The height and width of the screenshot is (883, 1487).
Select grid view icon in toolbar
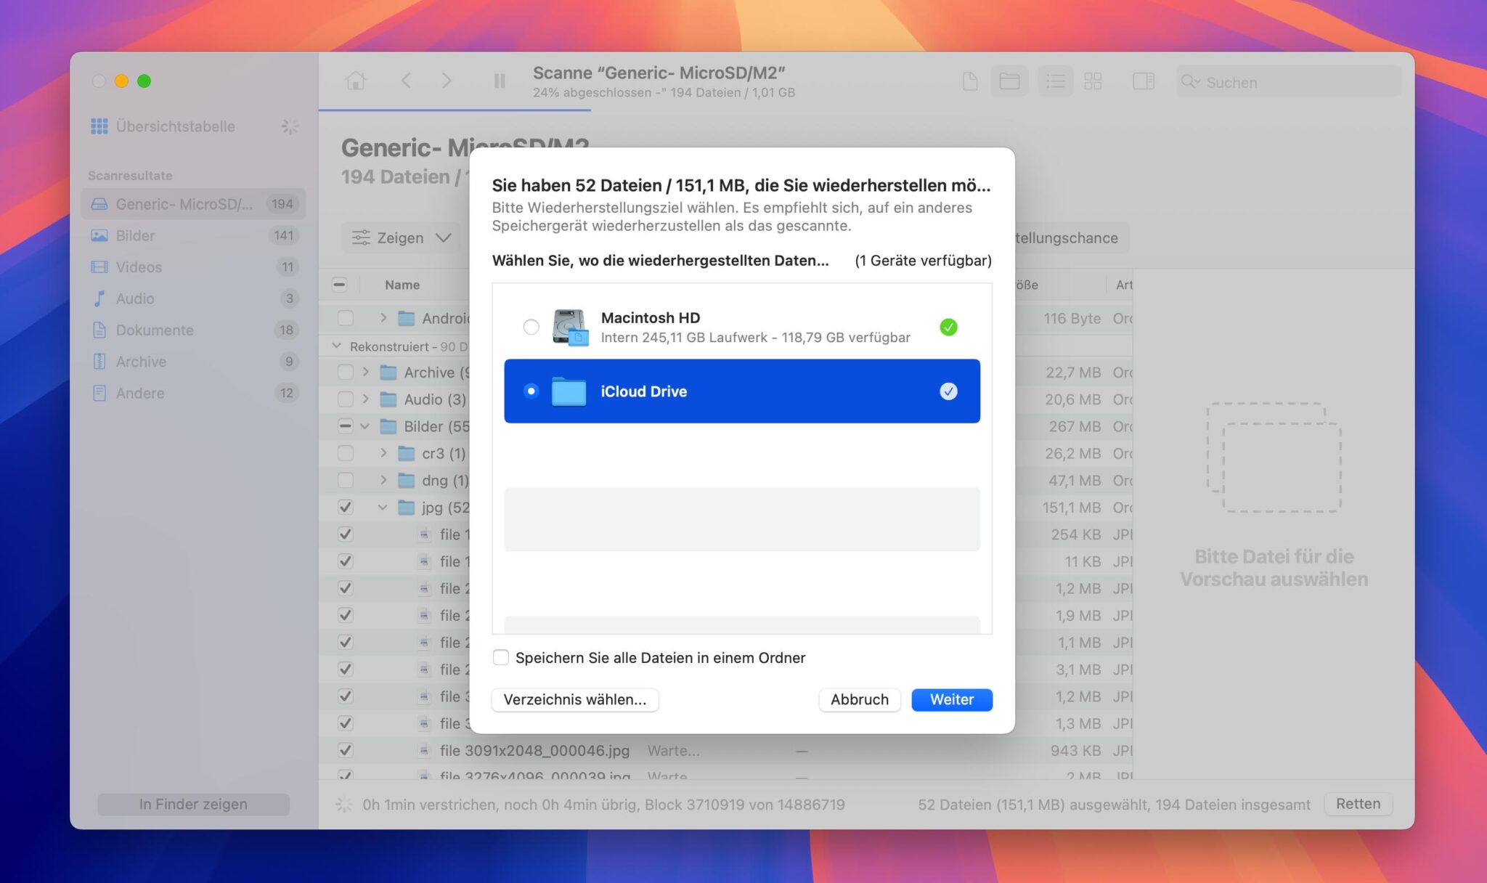[x=1093, y=81]
